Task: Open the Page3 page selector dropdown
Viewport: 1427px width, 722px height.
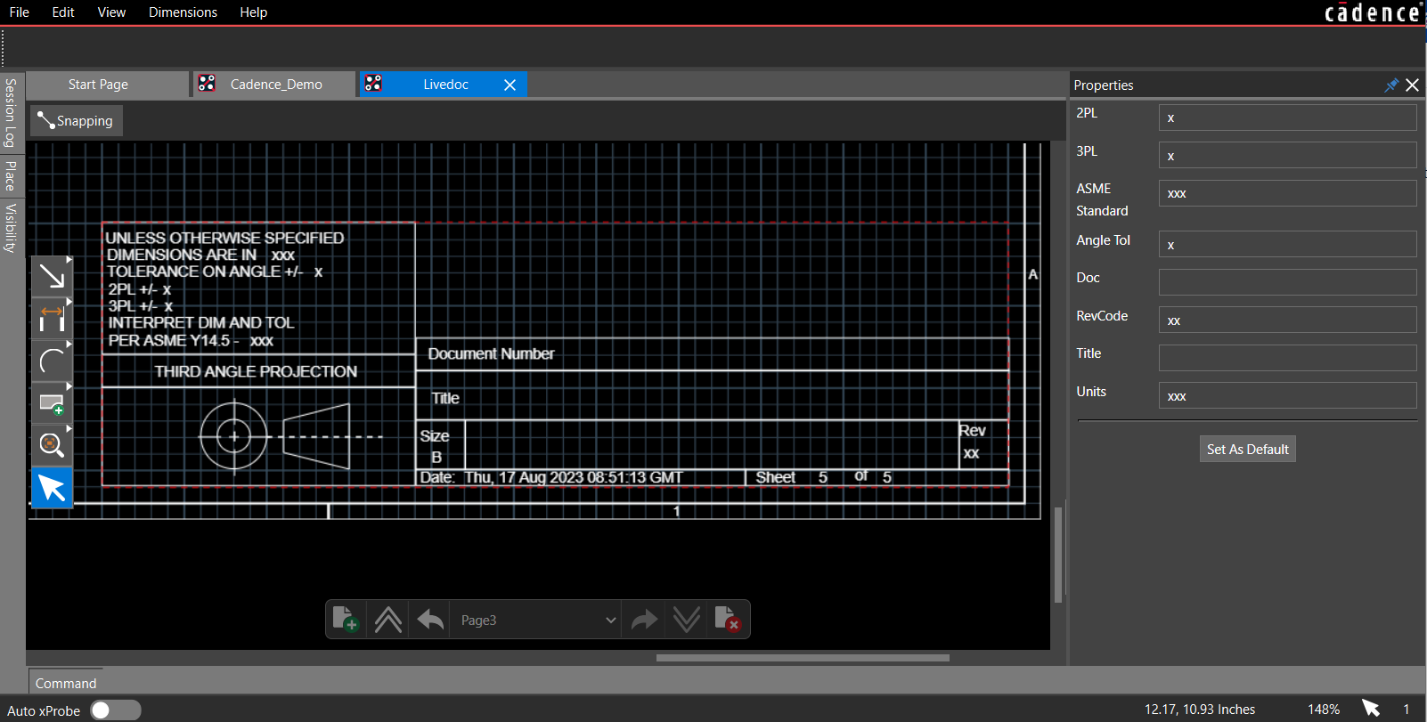Action: point(538,620)
